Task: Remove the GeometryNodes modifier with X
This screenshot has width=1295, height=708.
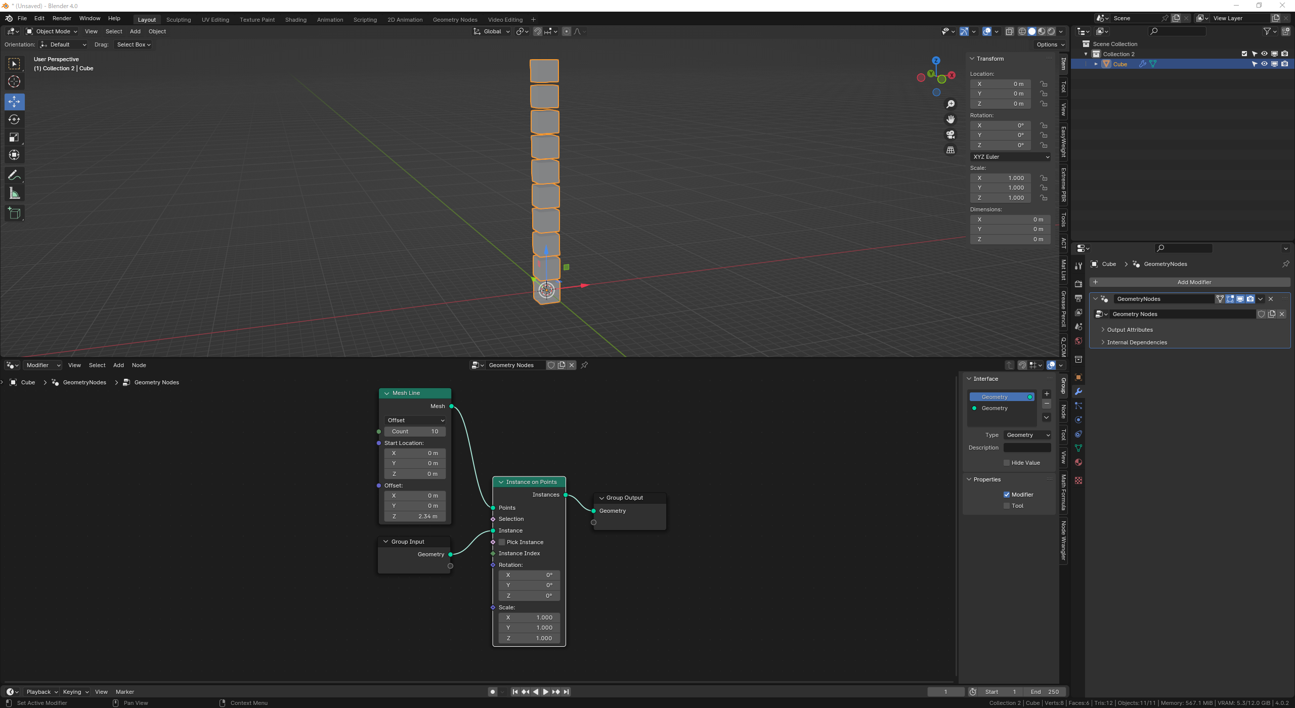Action: pyautogui.click(x=1271, y=299)
